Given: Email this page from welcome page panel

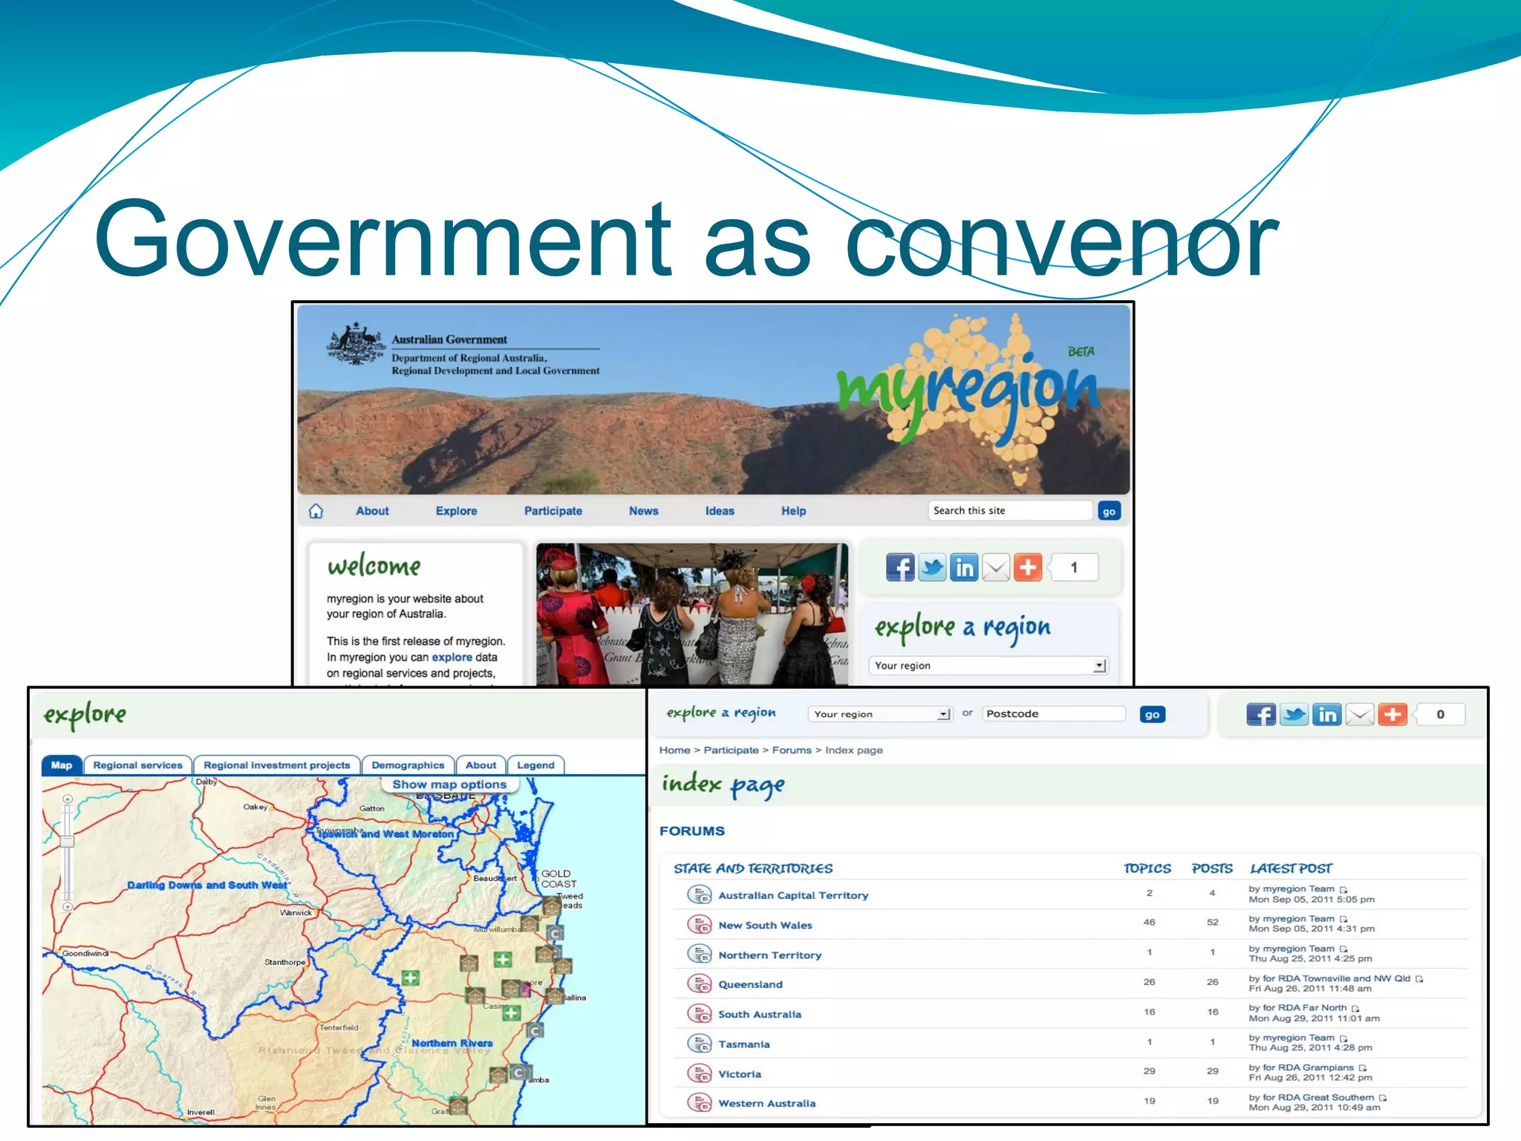Looking at the screenshot, I should coord(996,568).
